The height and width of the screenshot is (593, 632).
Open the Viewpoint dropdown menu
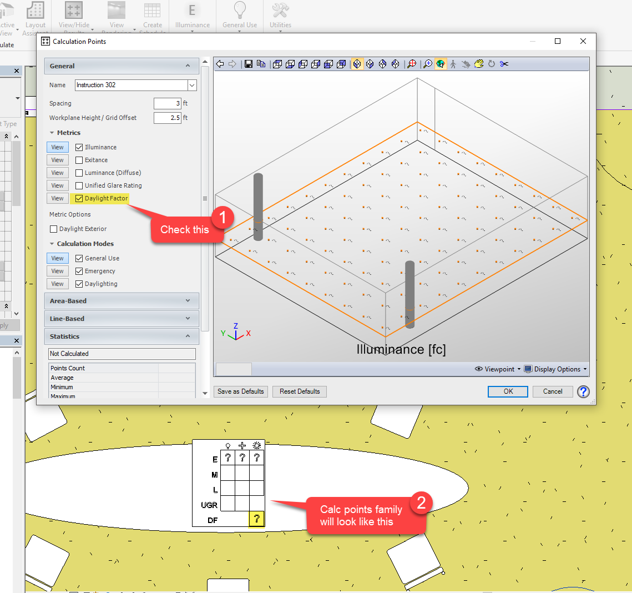click(497, 369)
